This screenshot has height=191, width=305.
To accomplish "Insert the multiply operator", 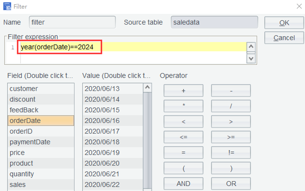I will point(183,106).
